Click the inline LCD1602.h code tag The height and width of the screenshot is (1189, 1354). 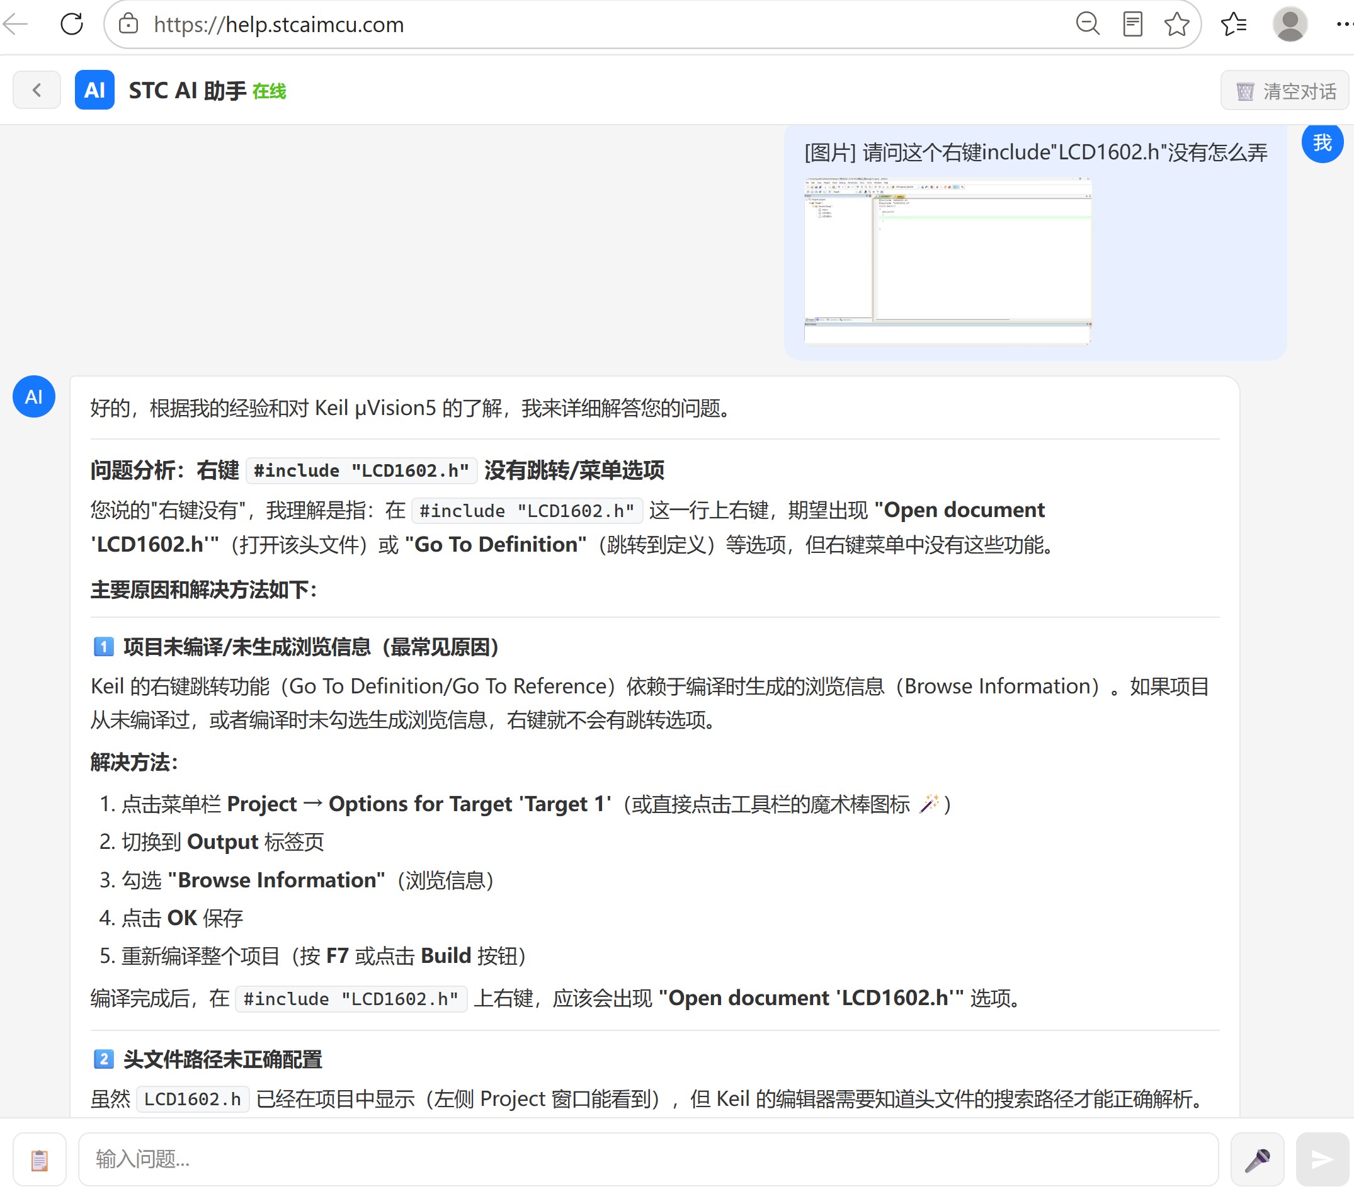click(192, 1098)
